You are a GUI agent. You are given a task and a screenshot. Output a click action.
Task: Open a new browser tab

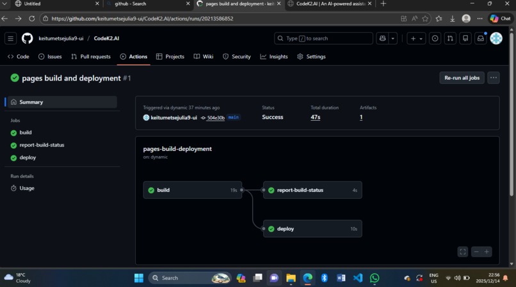point(383,4)
